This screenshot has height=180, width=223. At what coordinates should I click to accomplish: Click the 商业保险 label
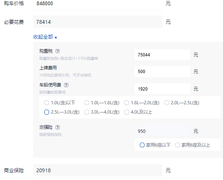click(x=14, y=170)
